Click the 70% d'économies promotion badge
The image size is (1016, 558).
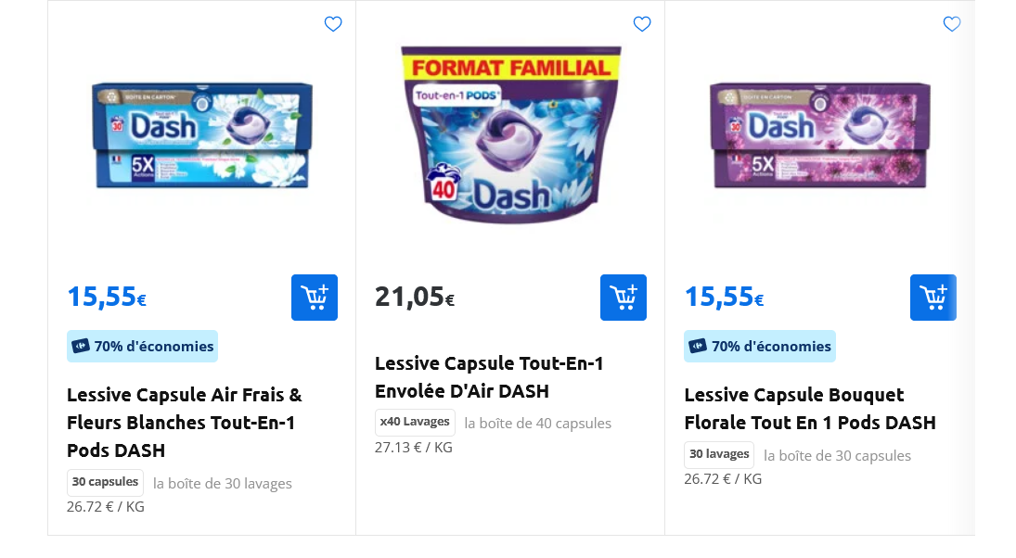pyautogui.click(x=142, y=346)
